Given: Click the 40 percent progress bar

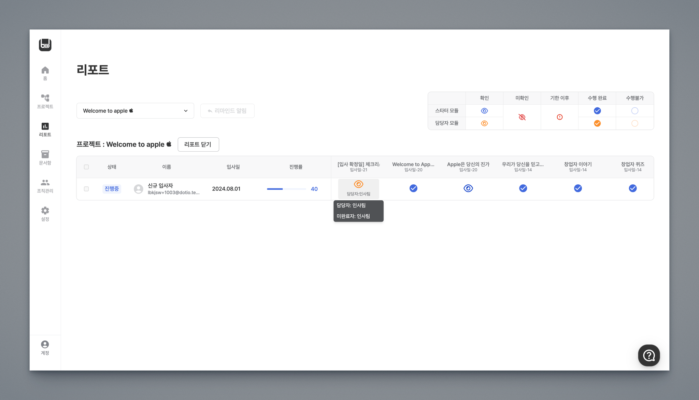Looking at the screenshot, I should 286,189.
